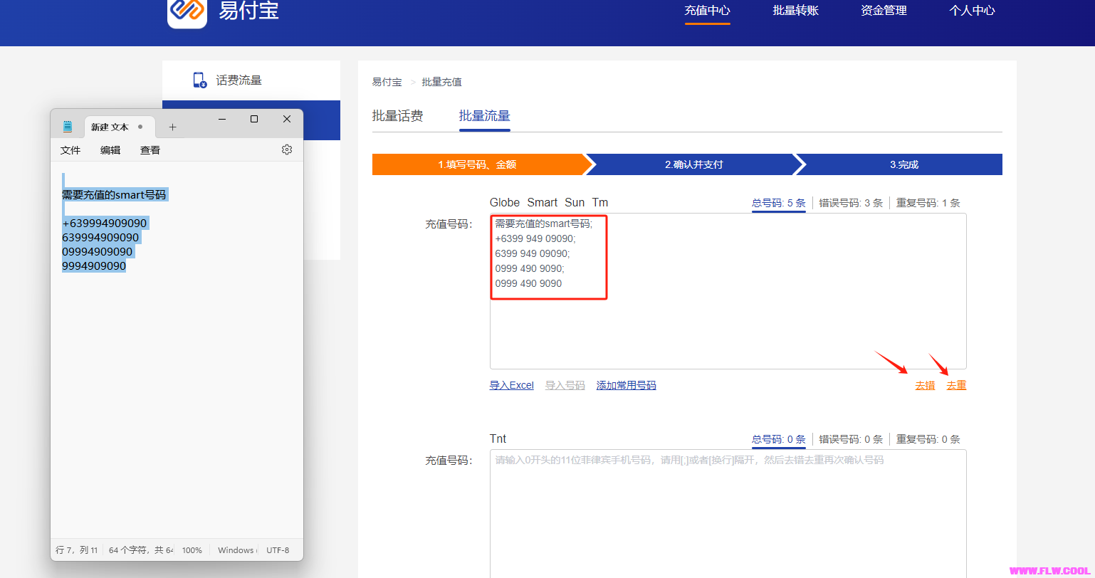The image size is (1095, 578).
Task: Click 添加常用号码 link
Action: (x=627, y=385)
